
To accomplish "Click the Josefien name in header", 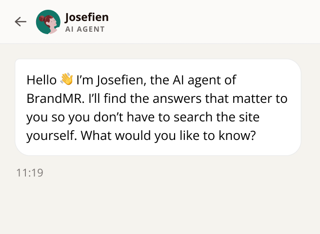I will pyautogui.click(x=86, y=18).
